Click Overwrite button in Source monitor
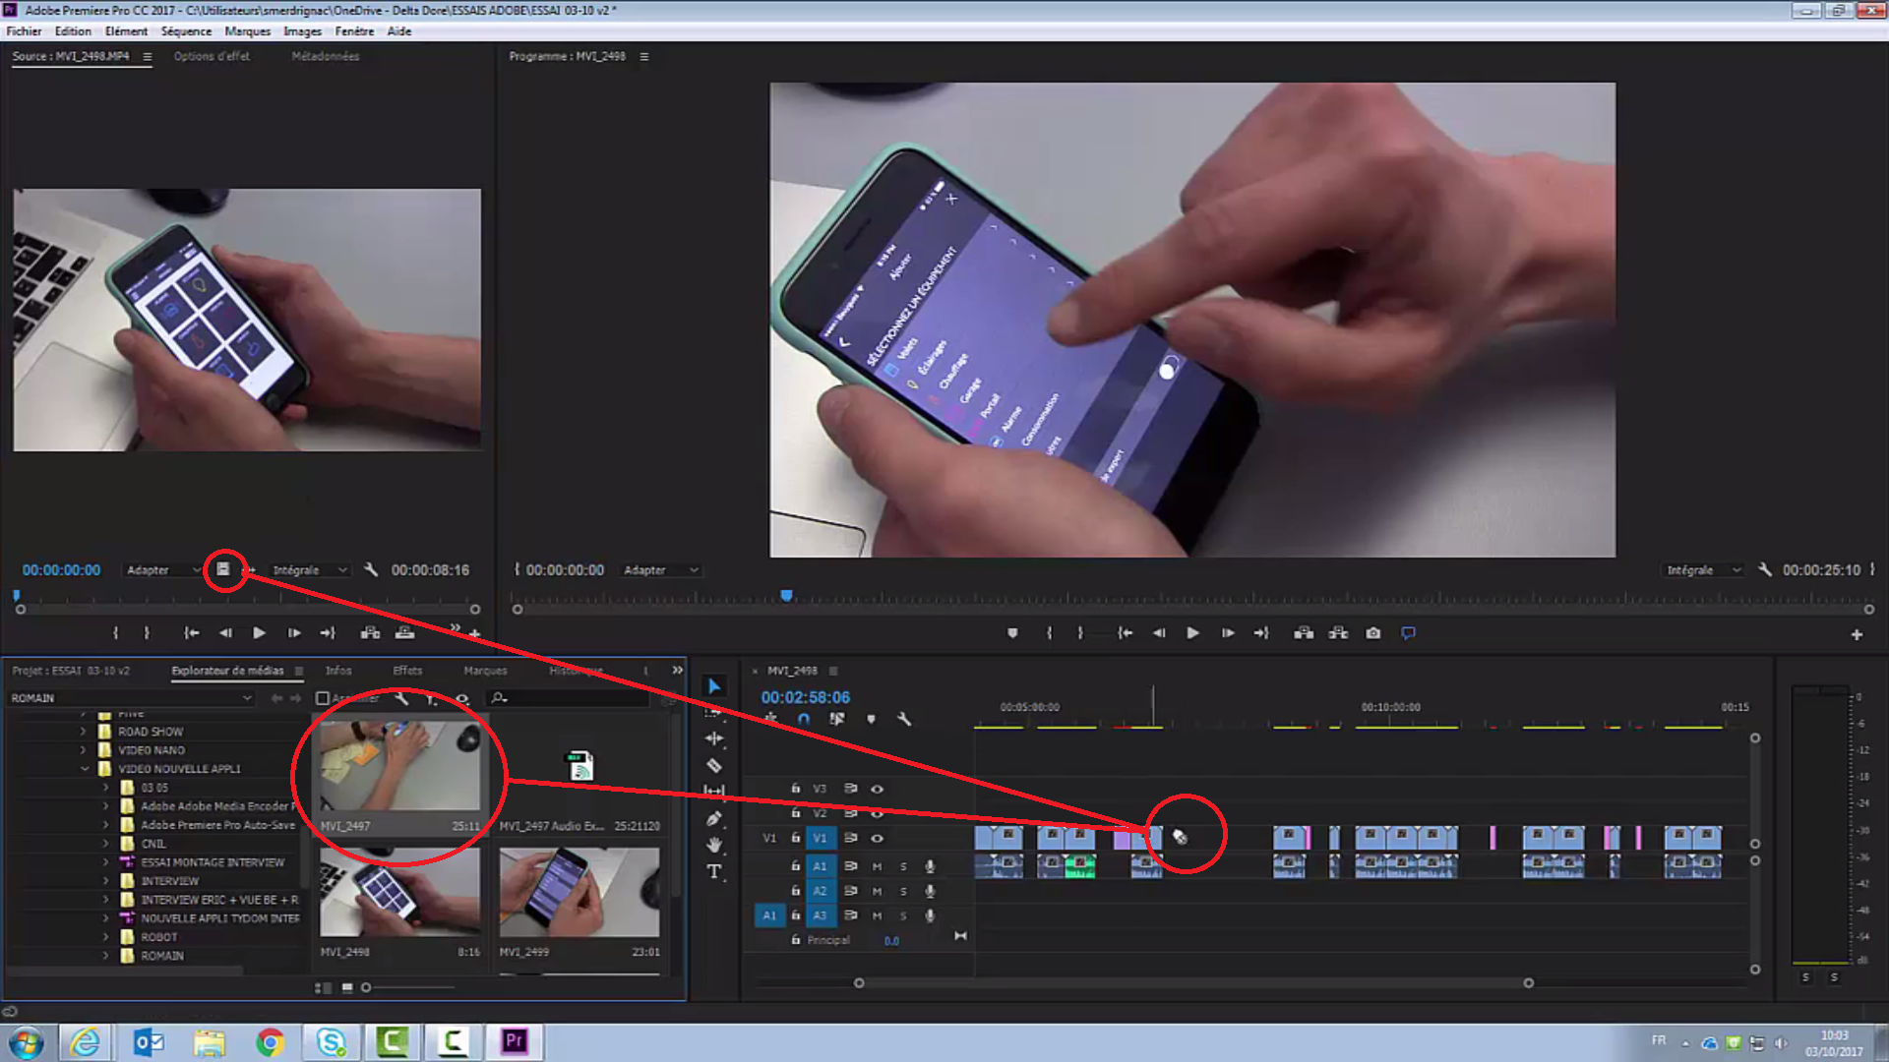 [404, 633]
